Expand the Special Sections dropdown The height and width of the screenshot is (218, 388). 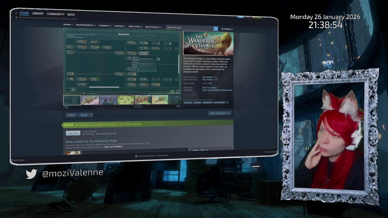[153, 27]
